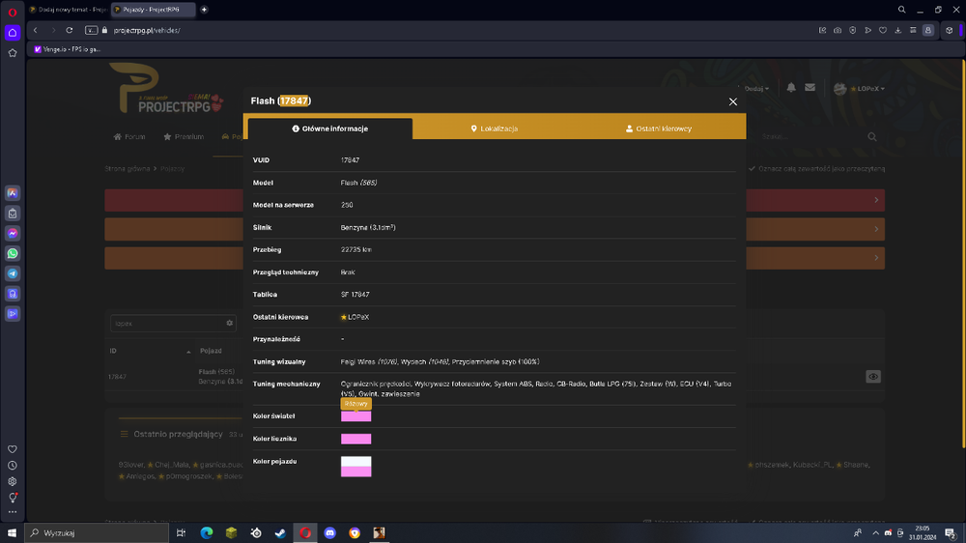Open the sidebar settings gear icon

click(x=13, y=481)
